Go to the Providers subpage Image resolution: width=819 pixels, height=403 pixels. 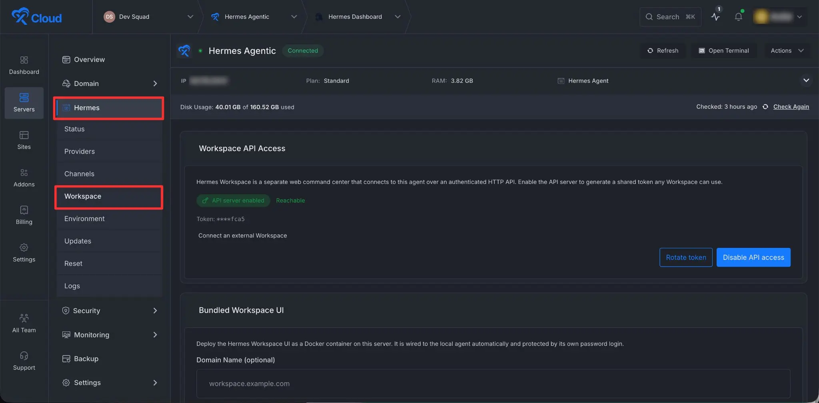tap(109, 152)
